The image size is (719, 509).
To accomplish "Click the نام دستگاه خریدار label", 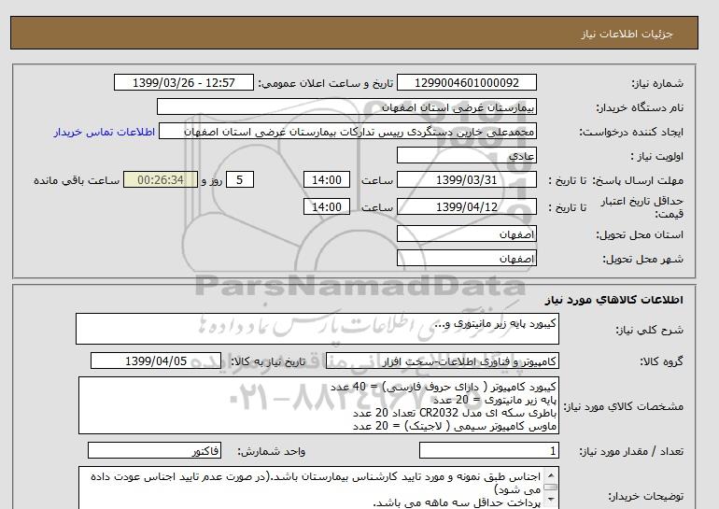I will [x=640, y=107].
